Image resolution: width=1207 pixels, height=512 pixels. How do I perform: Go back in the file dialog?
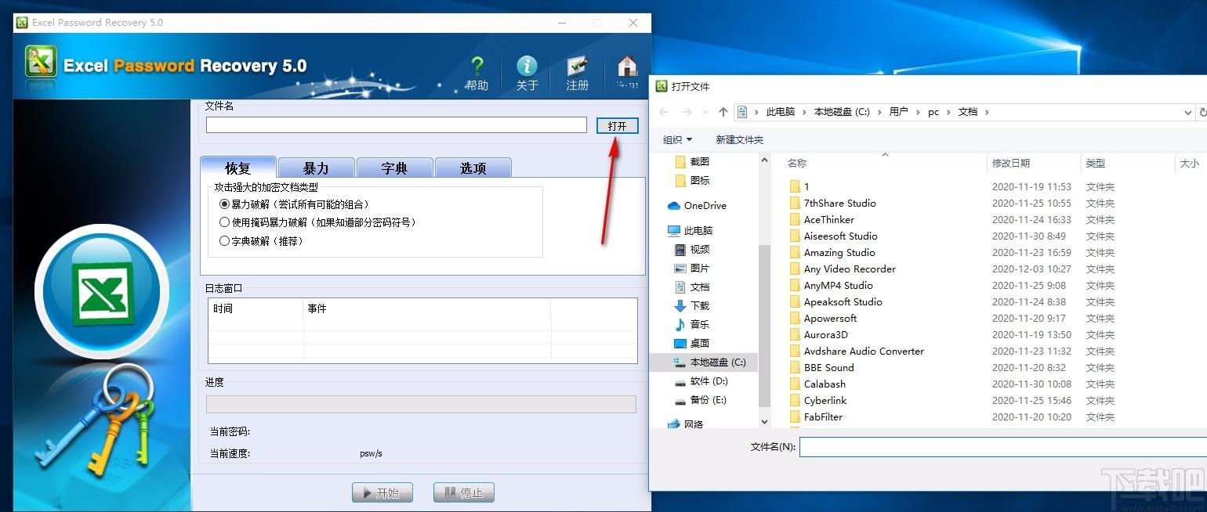[x=664, y=112]
